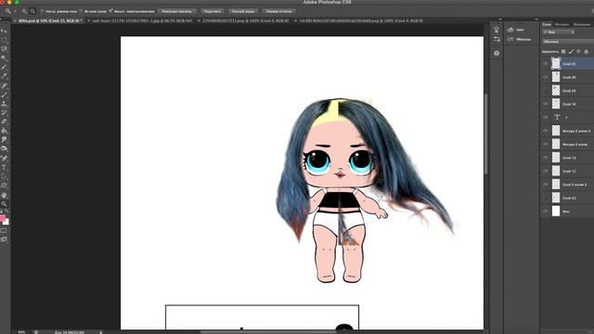This screenshot has width=594, height=334.
Task: Click the canvas vertical scrollbar
Action: [485, 135]
